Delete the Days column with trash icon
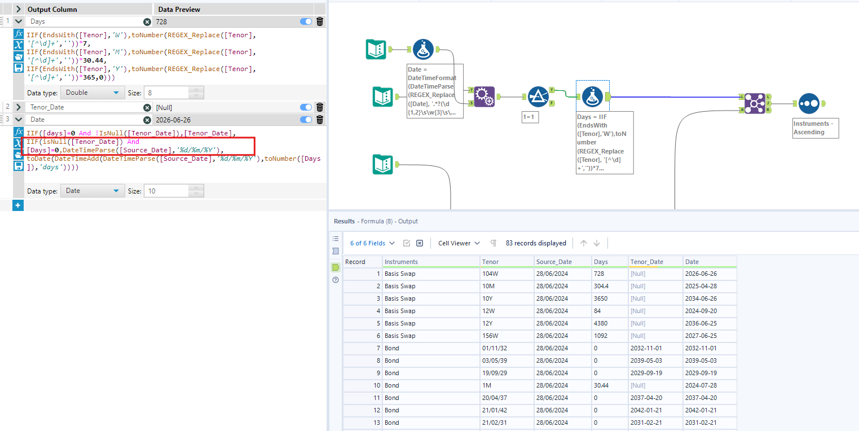 (x=319, y=21)
